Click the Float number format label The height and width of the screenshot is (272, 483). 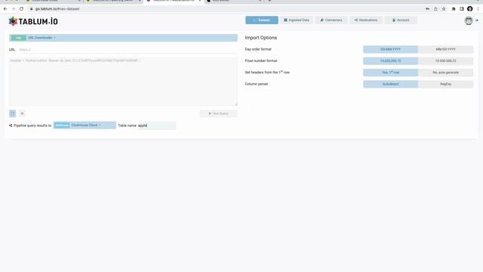(x=261, y=60)
